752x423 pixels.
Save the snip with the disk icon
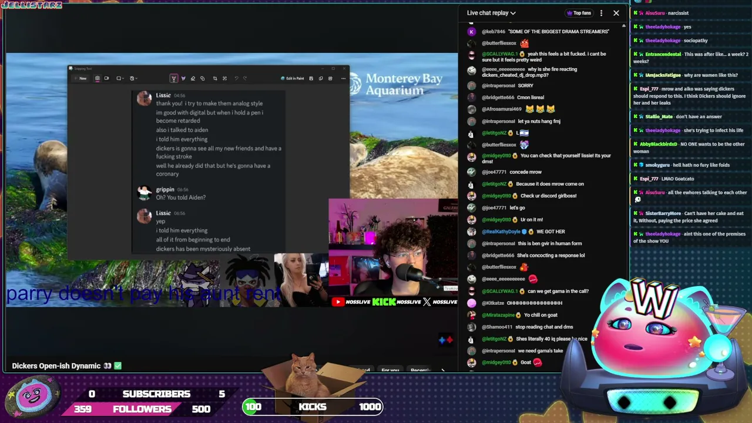(x=311, y=78)
